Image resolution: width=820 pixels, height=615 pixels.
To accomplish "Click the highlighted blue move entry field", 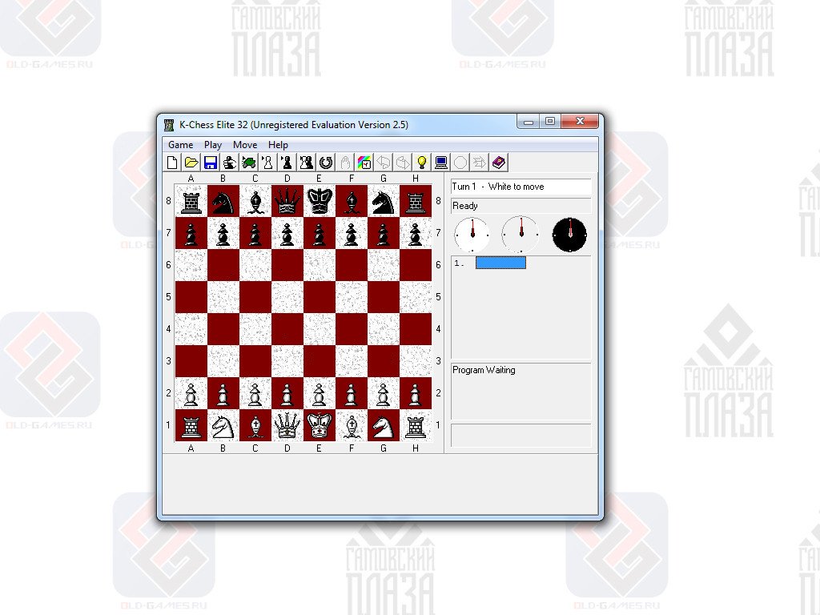I will tap(500, 263).
